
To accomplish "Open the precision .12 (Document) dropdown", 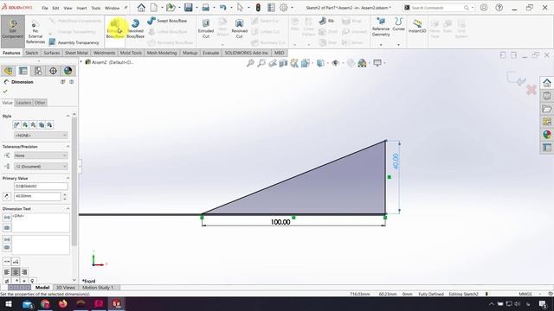I will [x=41, y=167].
